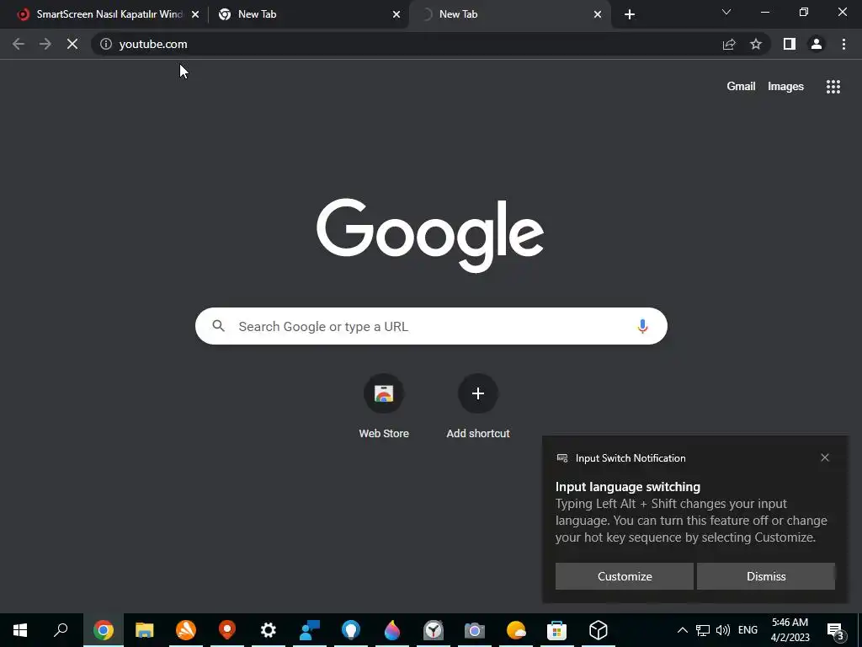Click the Google logo

pyautogui.click(x=430, y=235)
